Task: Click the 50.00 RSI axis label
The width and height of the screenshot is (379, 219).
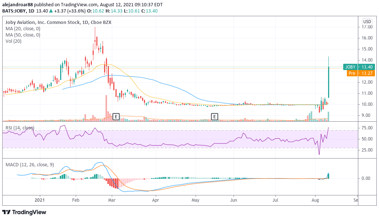Action: click(x=367, y=139)
